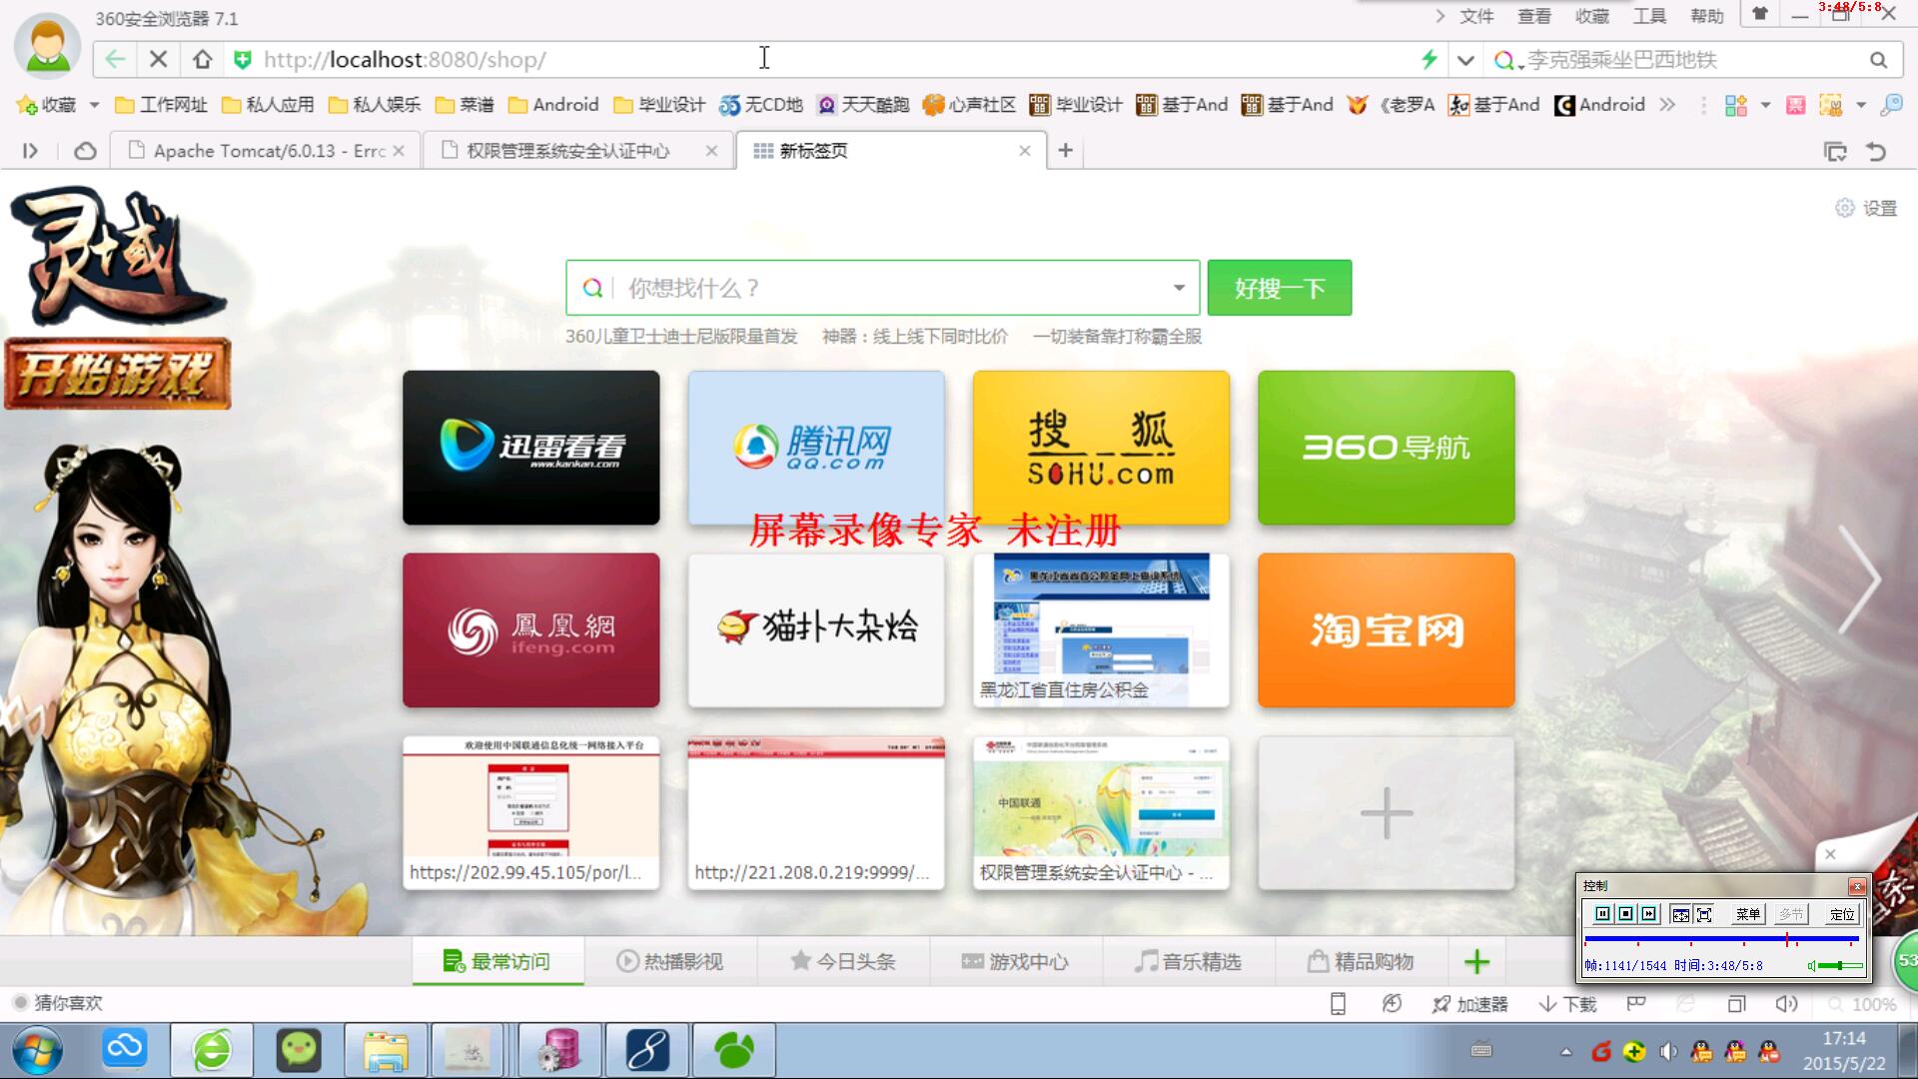Select the 今日头条 bottom tab
The height and width of the screenshot is (1079, 1918).
point(843,961)
